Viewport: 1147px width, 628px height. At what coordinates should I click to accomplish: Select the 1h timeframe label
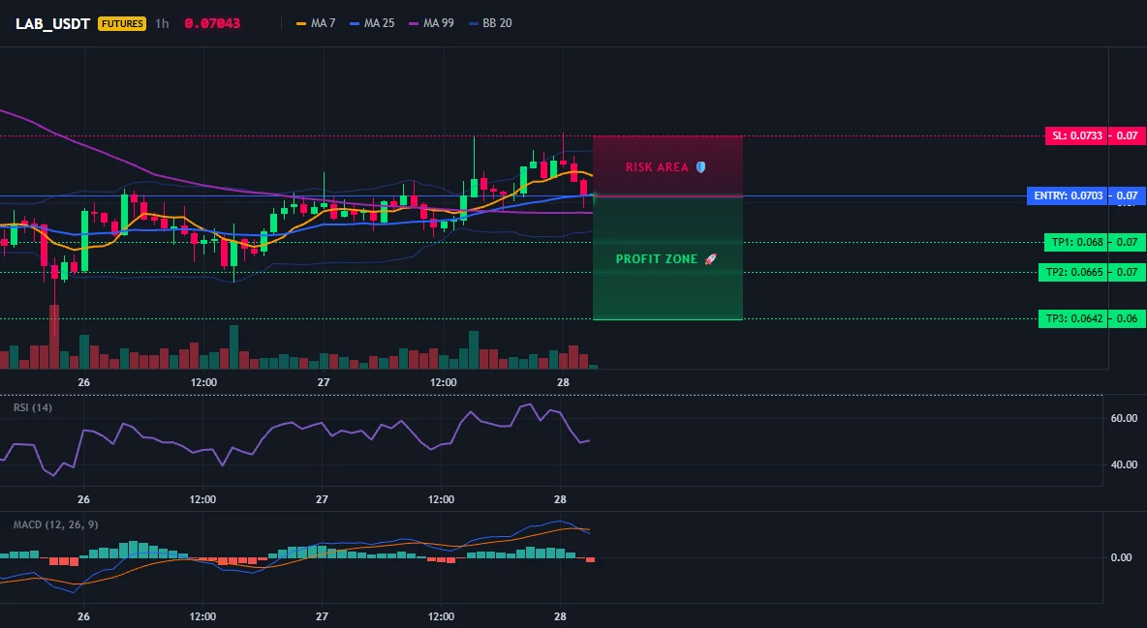162,23
